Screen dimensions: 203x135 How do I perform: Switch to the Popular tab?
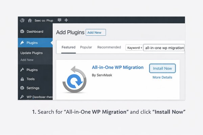(x=86, y=47)
